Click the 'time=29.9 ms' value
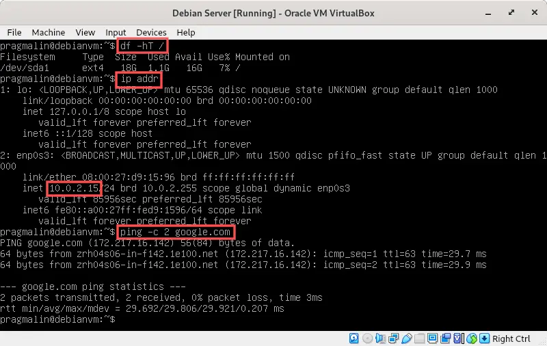 [x=454, y=265]
